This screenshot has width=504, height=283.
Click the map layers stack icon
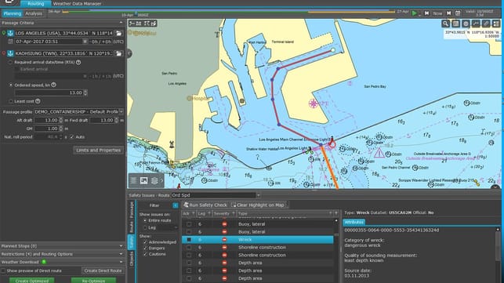[154, 181]
